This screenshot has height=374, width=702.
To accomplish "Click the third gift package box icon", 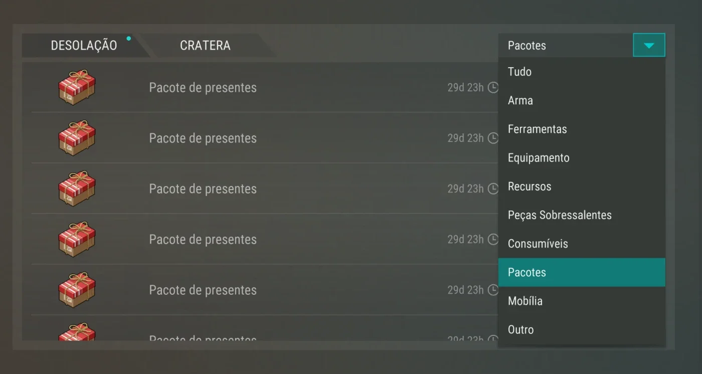I will point(76,189).
